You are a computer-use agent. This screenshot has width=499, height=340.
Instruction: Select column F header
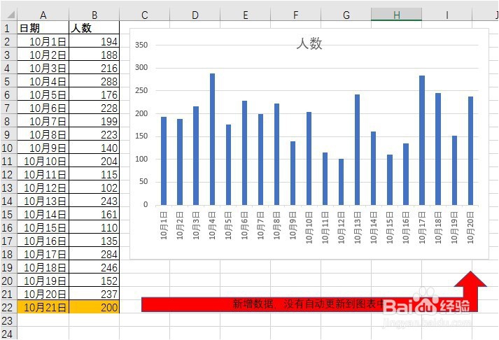[x=295, y=15]
